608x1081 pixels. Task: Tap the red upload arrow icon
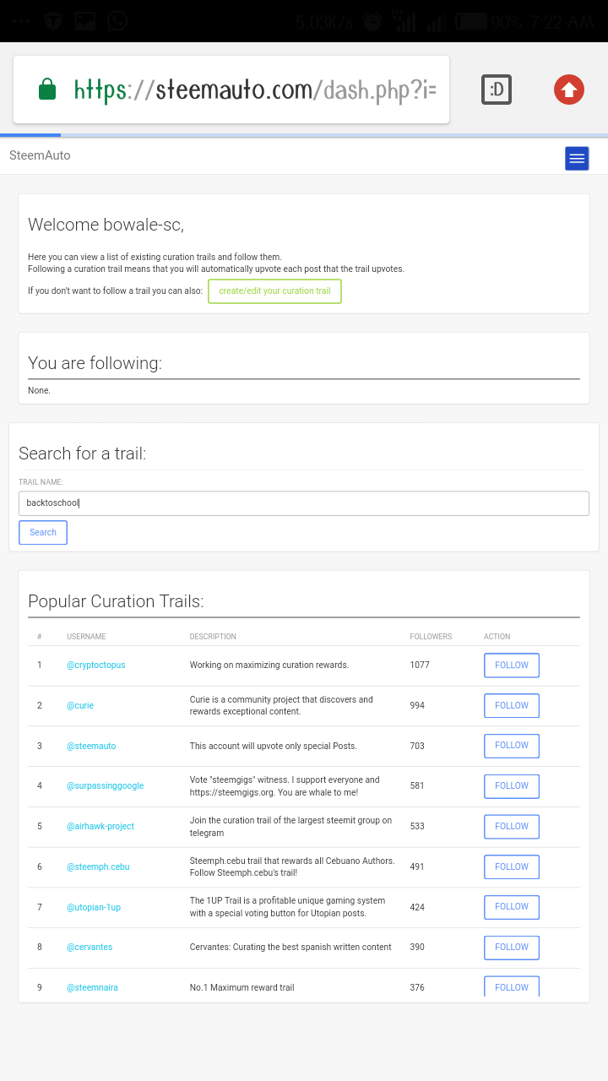569,90
